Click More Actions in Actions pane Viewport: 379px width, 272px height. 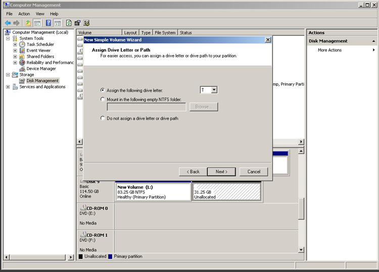[329, 50]
